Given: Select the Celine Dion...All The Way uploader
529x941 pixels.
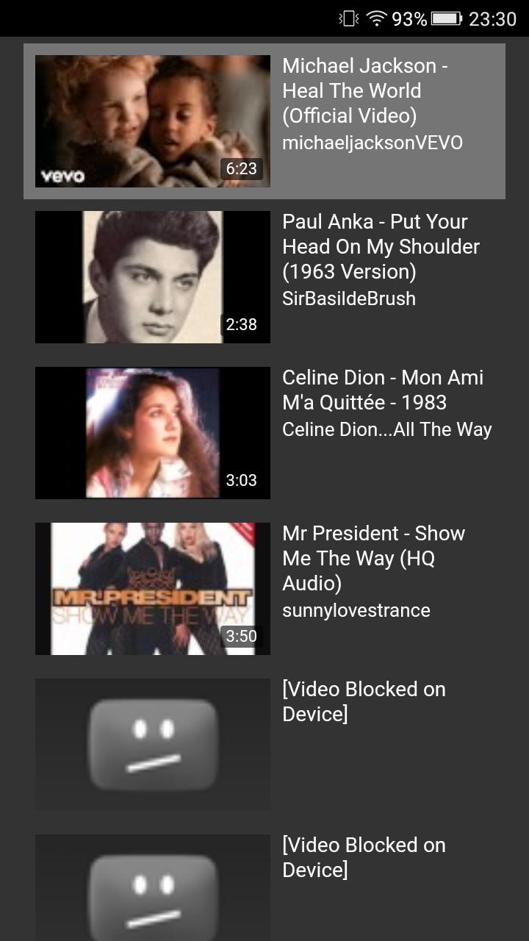Looking at the screenshot, I should (x=387, y=429).
